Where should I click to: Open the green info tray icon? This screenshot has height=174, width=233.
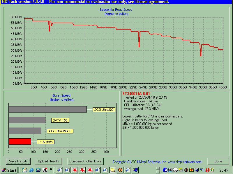pyautogui.click(x=212, y=170)
